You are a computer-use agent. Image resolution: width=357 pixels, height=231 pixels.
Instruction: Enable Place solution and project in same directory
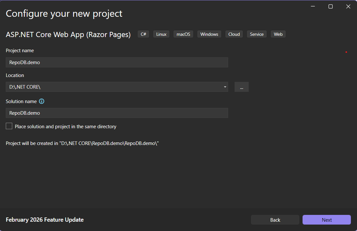(x=9, y=126)
